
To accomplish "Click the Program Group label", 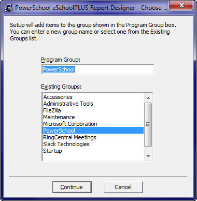I will click(61, 60).
